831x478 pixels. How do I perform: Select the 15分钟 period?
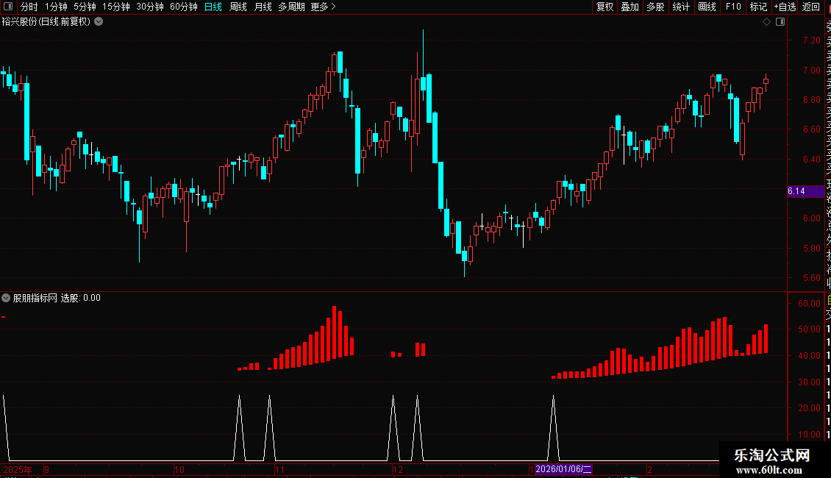coord(116,7)
